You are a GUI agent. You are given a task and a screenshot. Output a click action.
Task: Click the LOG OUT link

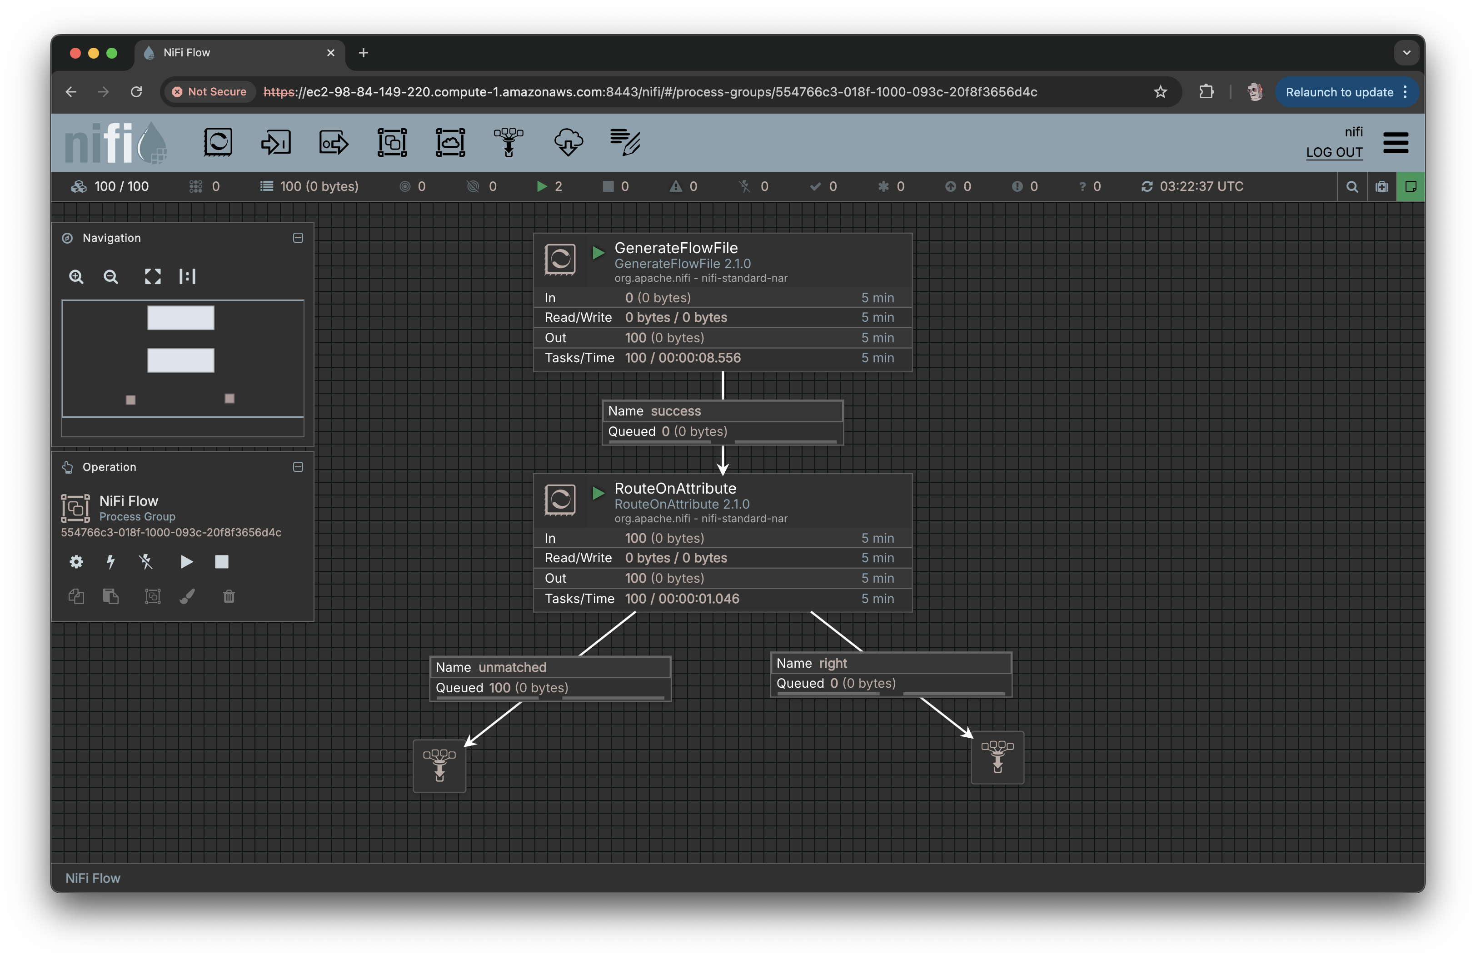point(1334,153)
